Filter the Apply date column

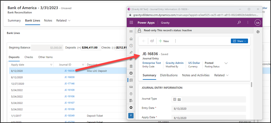(51, 65)
